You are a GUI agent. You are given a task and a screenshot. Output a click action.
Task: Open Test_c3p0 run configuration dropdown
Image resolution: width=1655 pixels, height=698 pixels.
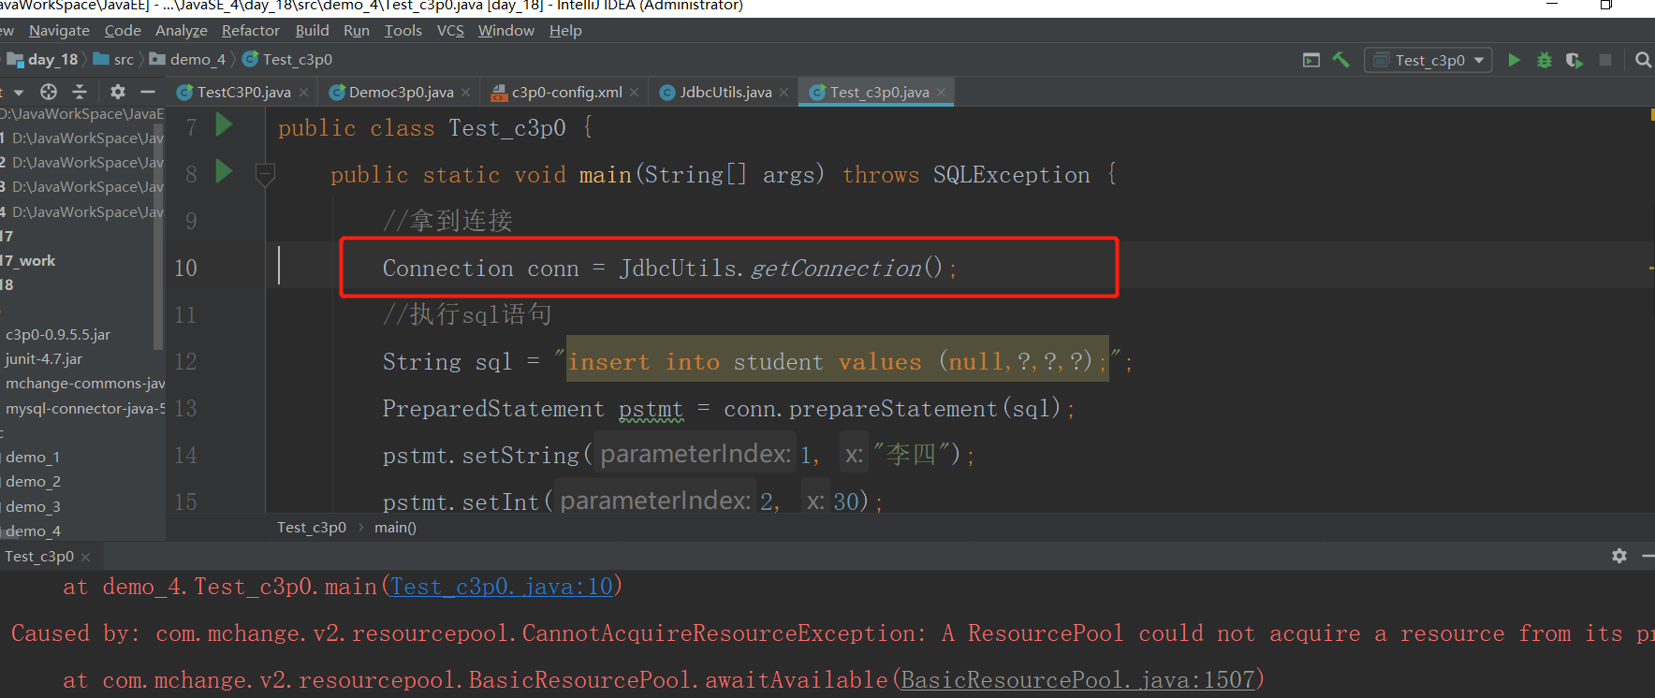(x=1429, y=60)
